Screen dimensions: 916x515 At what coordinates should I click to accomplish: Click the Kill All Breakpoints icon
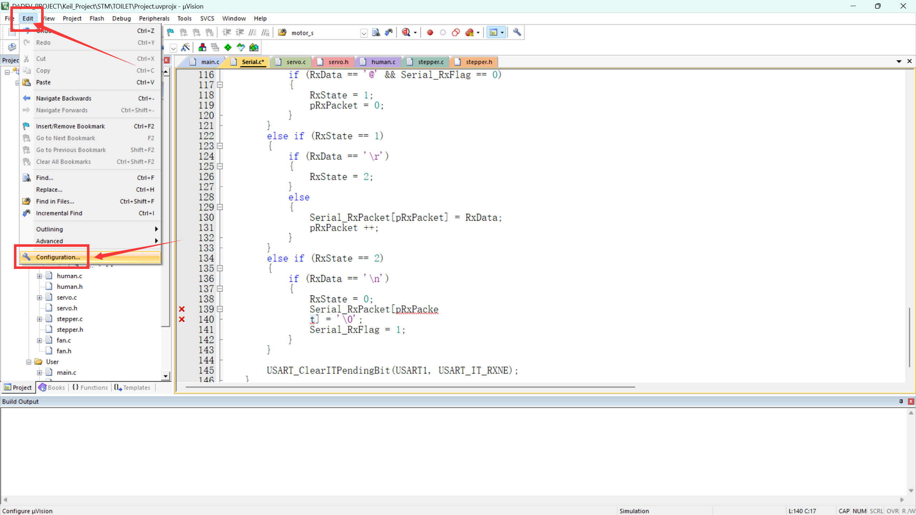click(470, 33)
